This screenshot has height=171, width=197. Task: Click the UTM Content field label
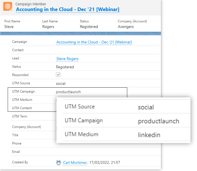[22, 108]
